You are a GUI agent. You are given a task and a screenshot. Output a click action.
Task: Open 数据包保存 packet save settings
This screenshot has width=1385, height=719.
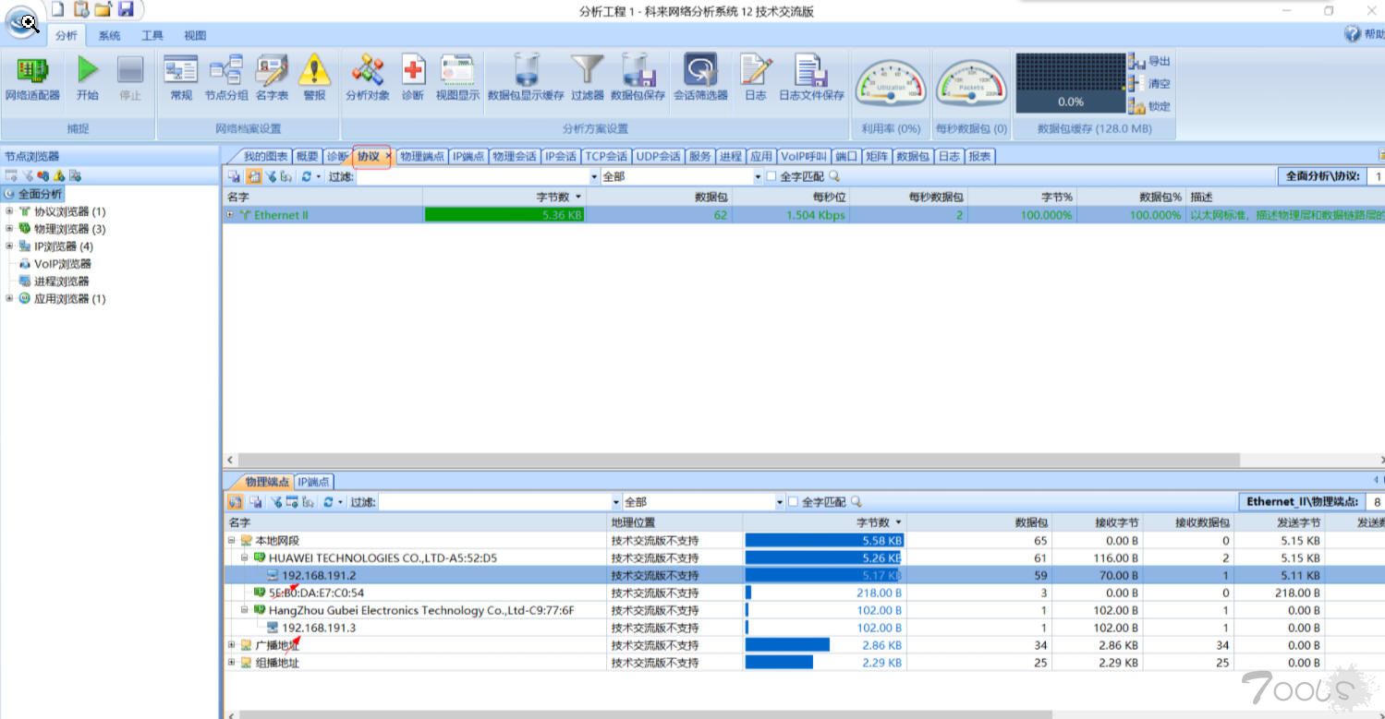[638, 78]
